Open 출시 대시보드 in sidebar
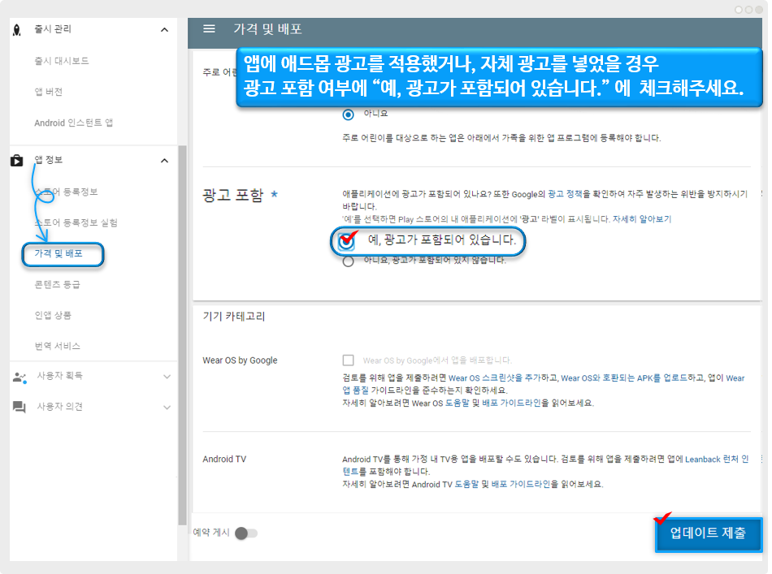This screenshot has height=574, width=772. pyautogui.click(x=62, y=61)
